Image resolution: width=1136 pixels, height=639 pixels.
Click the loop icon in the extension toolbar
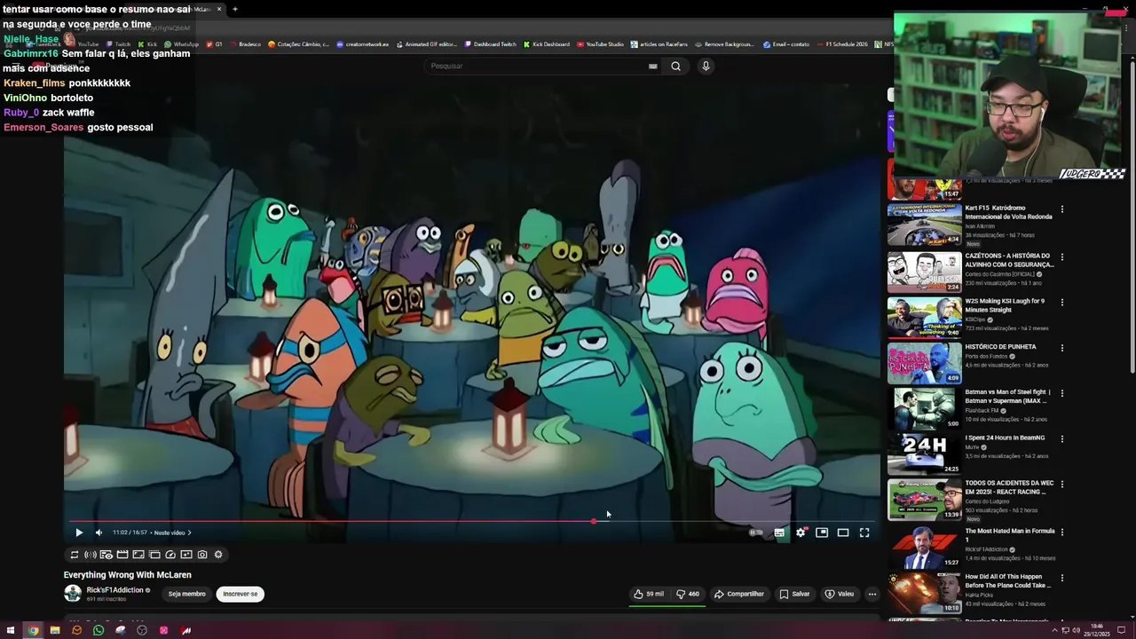(x=75, y=555)
